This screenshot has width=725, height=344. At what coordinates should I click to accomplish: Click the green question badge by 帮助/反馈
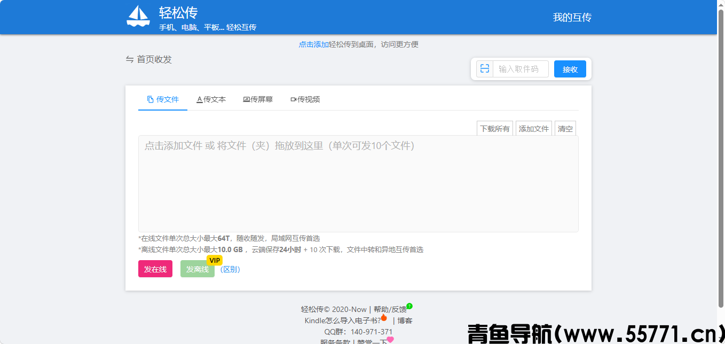409,306
